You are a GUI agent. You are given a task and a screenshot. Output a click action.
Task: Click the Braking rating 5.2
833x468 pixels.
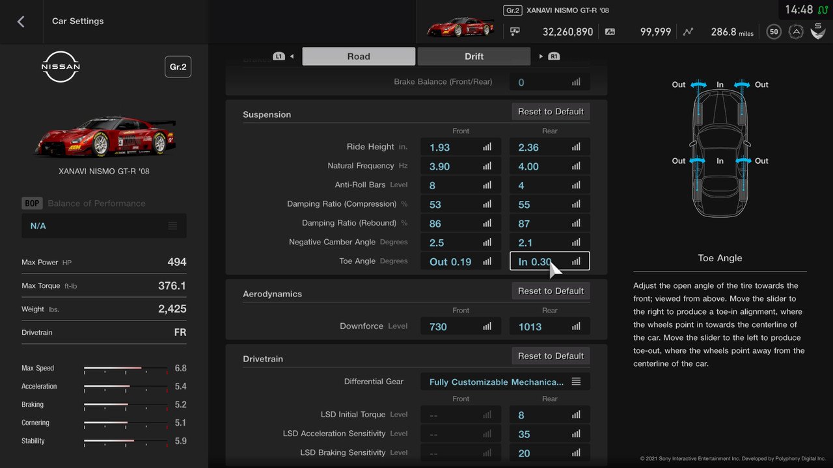180,404
